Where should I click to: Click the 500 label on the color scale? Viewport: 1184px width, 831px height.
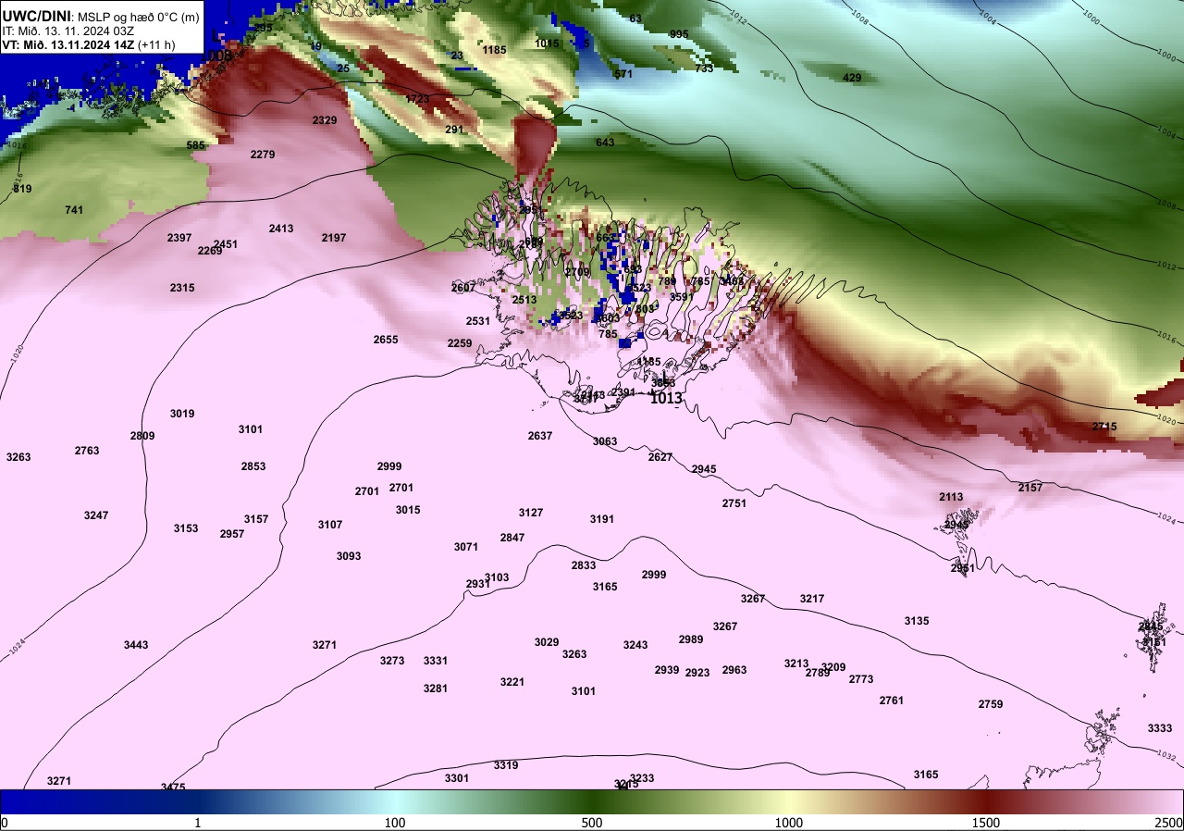[592, 823]
